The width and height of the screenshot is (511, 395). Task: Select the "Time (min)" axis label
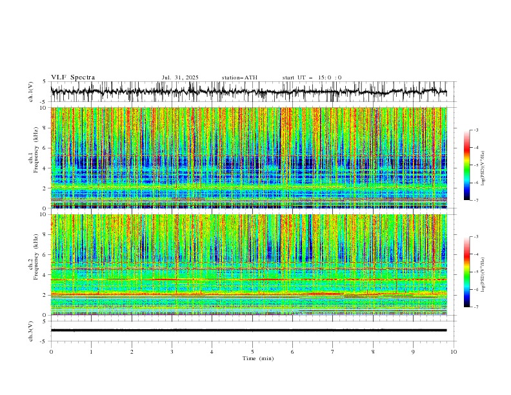[x=258, y=358]
